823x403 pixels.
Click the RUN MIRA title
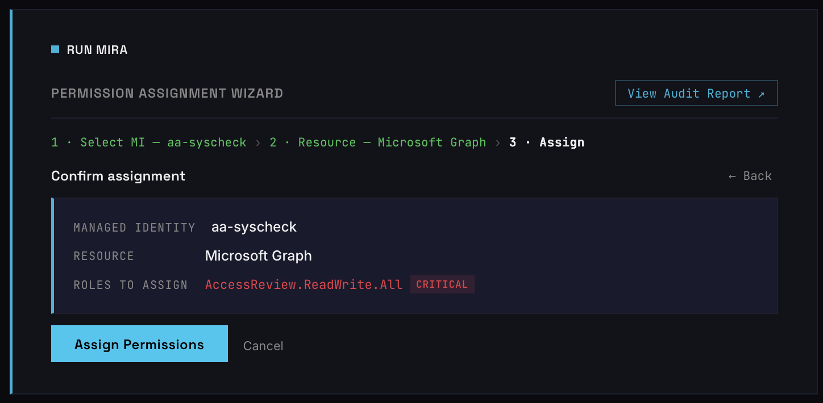pyautogui.click(x=97, y=50)
